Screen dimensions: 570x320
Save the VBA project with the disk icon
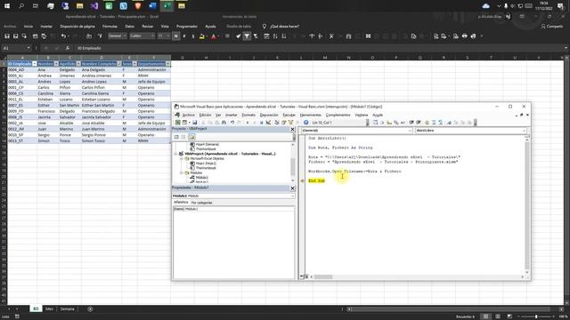coord(194,123)
